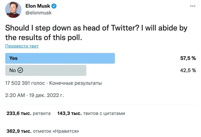Click the 19 дек. 2022 г. date
This screenshot has width=201, height=137.
point(46,95)
